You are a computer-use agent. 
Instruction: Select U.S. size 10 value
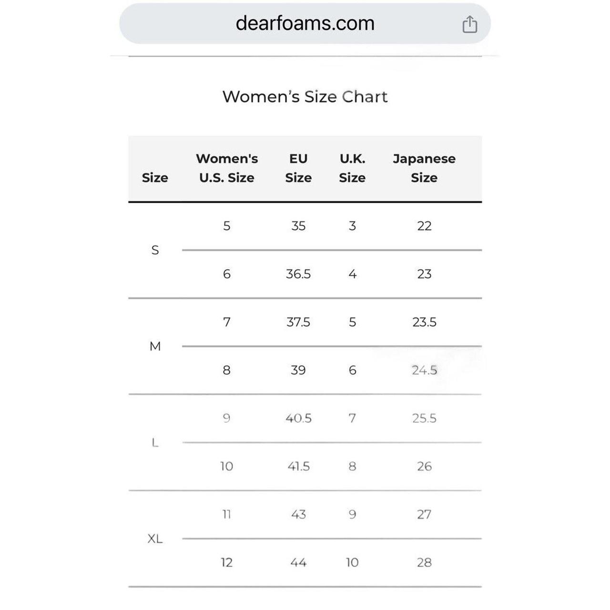227,466
